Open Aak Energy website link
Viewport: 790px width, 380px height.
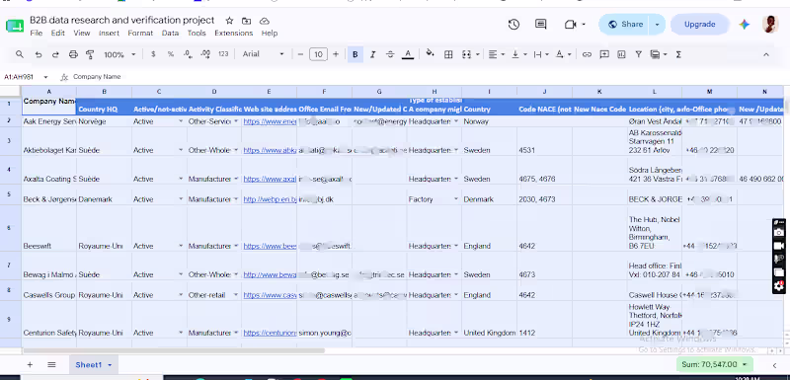[270, 121]
